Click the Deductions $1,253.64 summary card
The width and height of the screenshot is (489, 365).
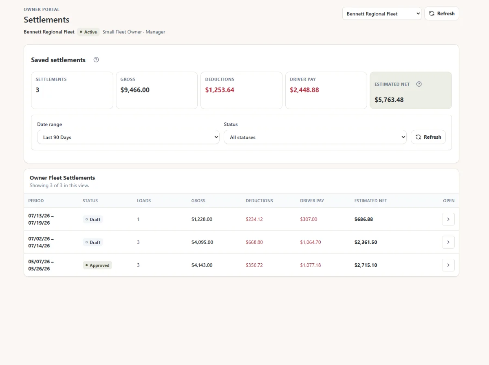242,90
